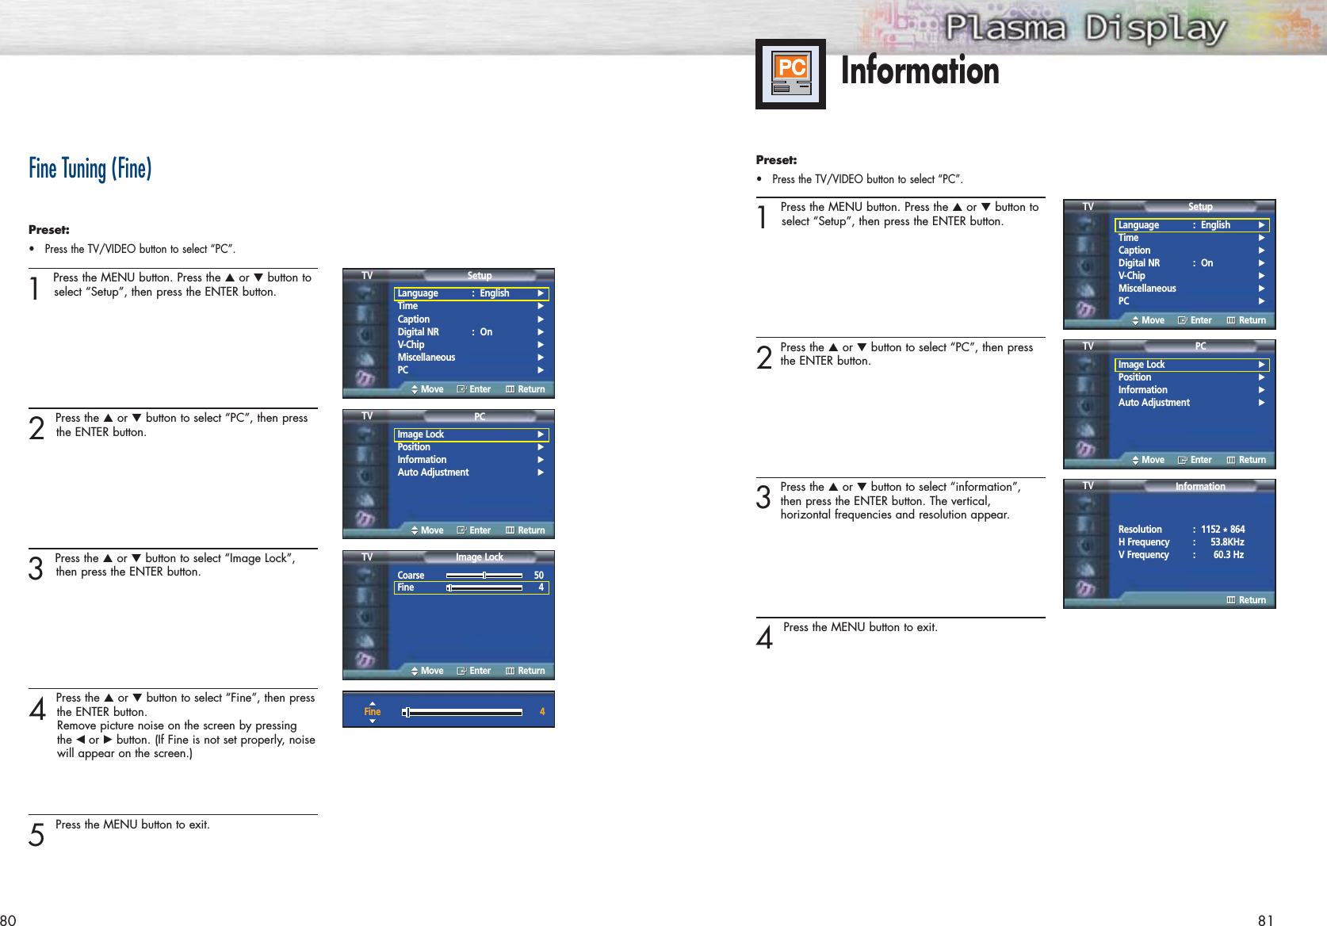Click the Digital NR "On" value in page 80 Setup menu

click(x=486, y=332)
